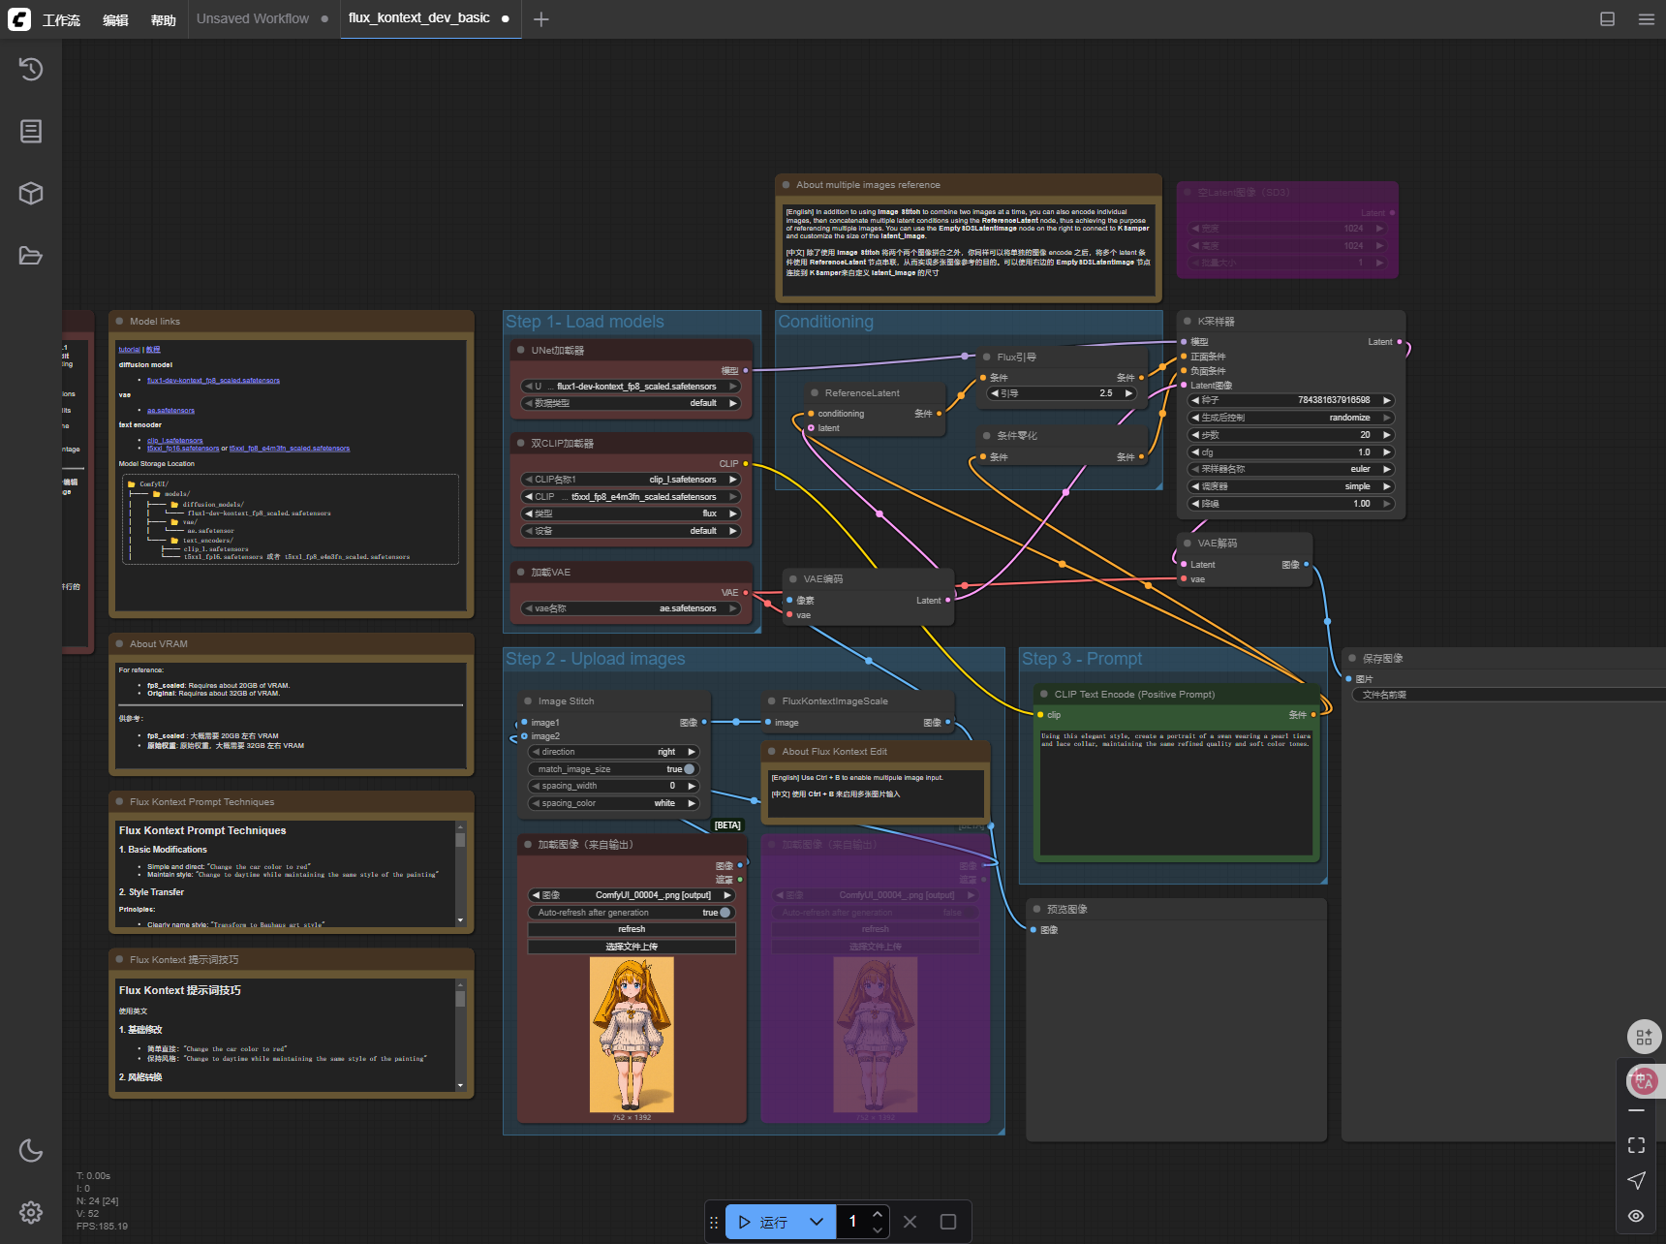Screen dimensions: 1666x1244
Task: Open the ae.safetensors link in Model links
Action: [x=170, y=411]
